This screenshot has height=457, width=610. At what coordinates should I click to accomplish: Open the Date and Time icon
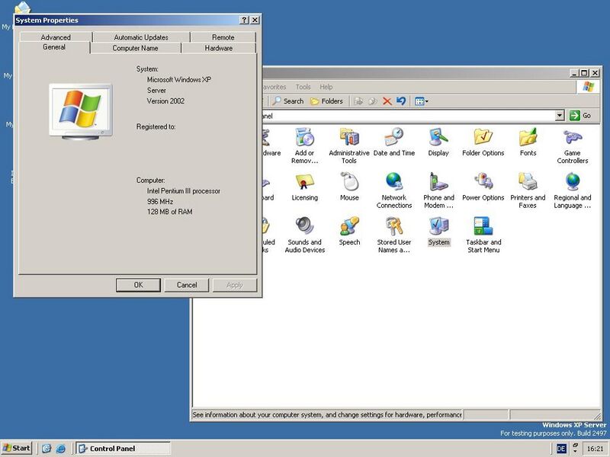click(x=394, y=138)
